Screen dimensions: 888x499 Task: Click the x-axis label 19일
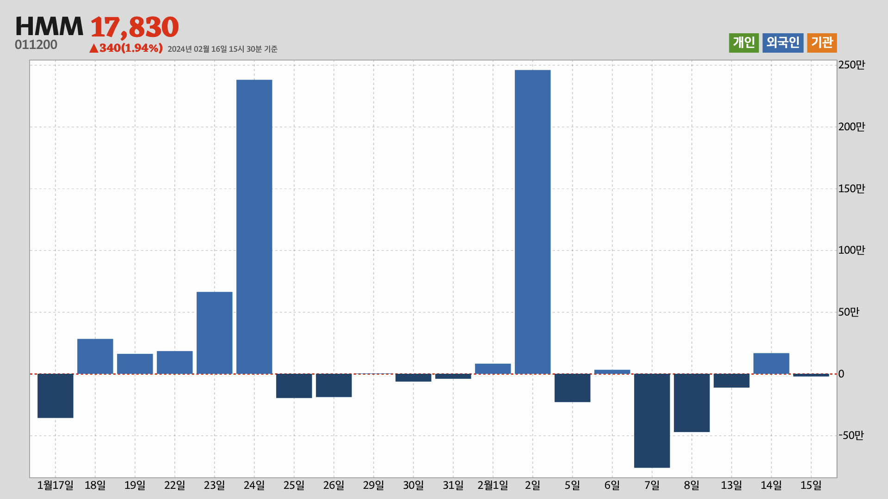pyautogui.click(x=135, y=486)
